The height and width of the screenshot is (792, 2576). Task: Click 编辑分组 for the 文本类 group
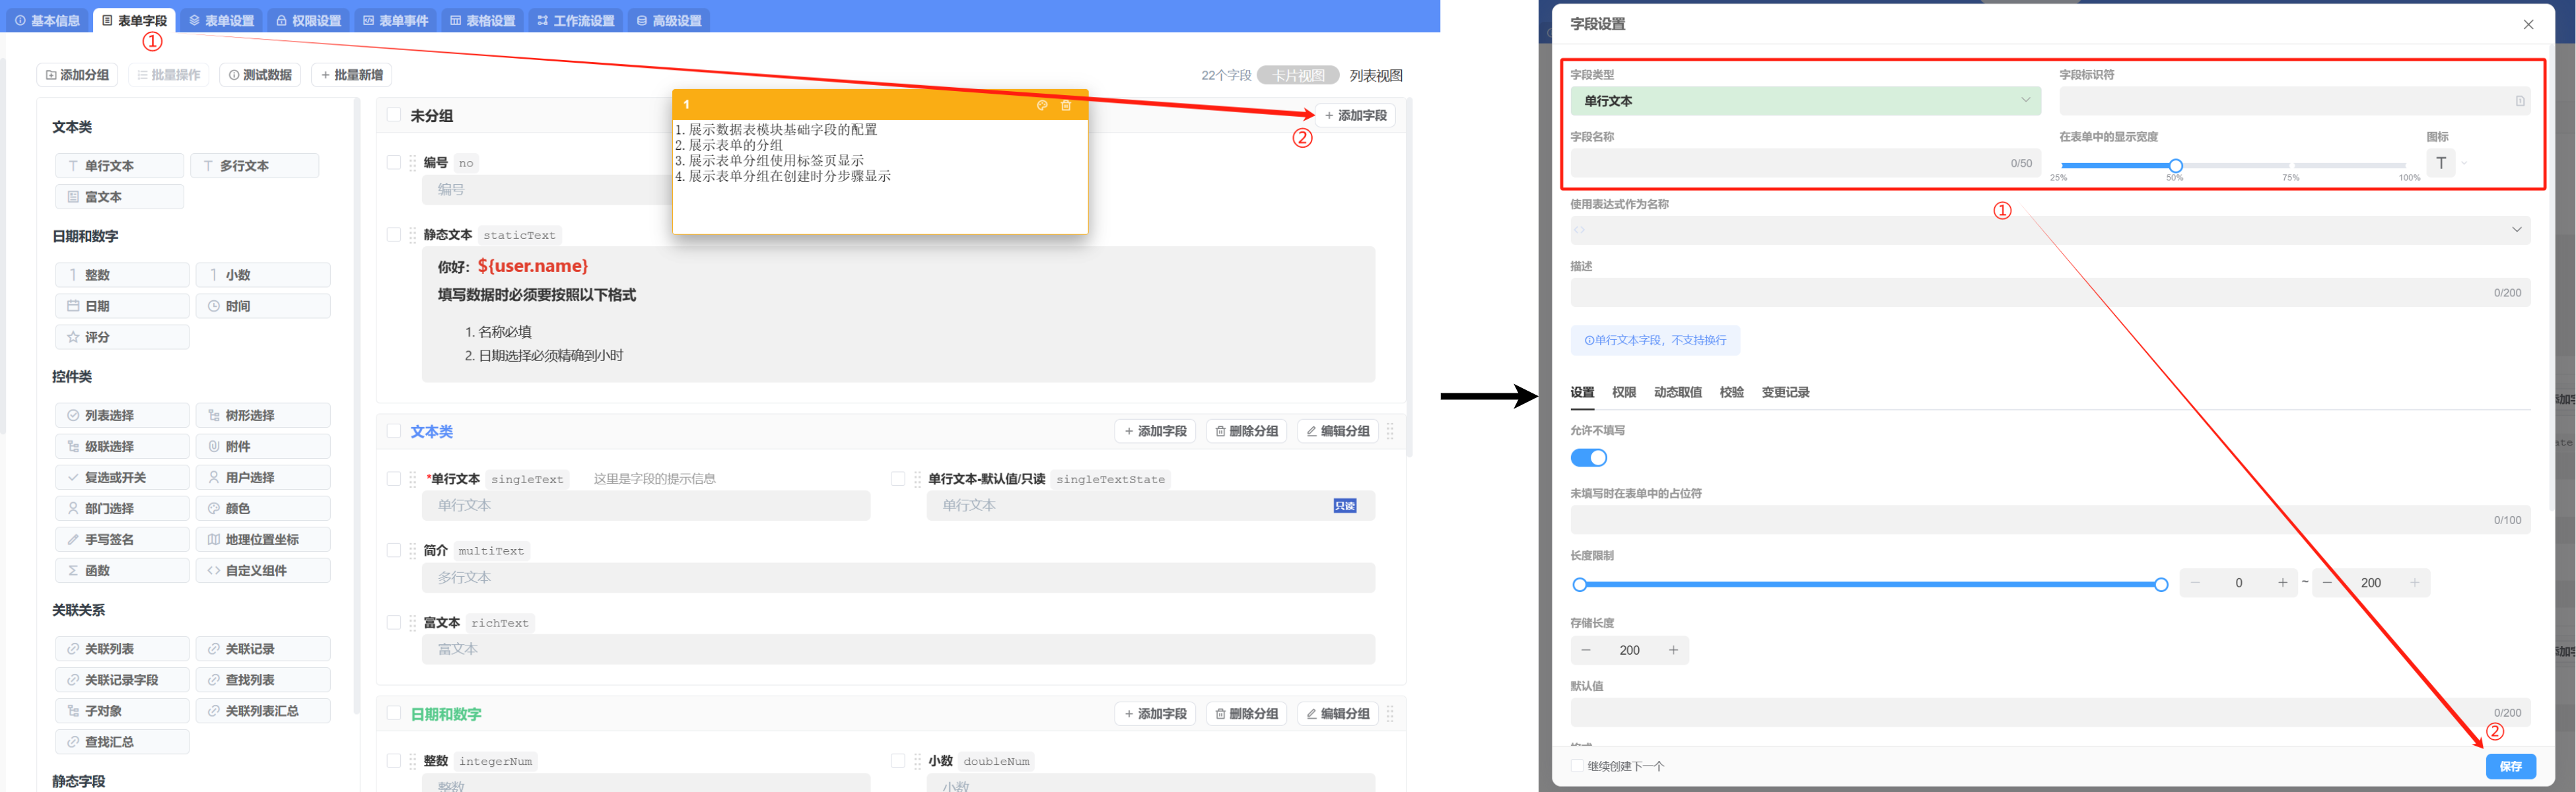[1337, 432]
